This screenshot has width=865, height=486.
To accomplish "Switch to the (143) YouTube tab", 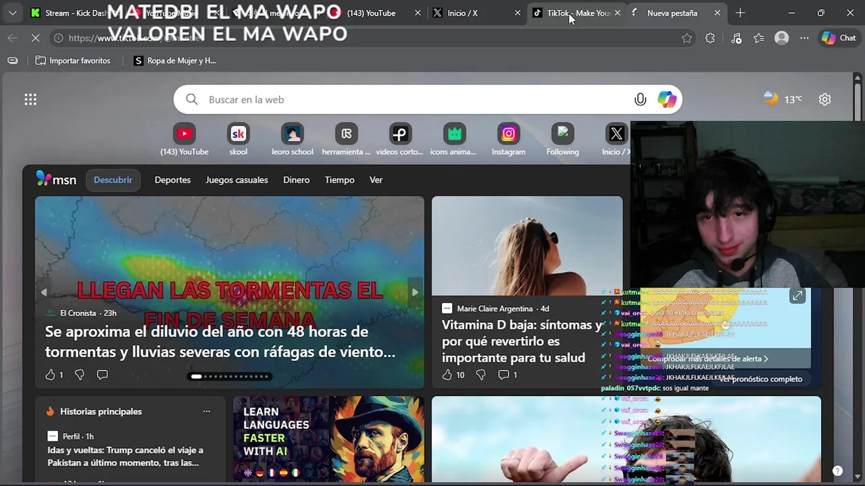I will click(x=371, y=13).
